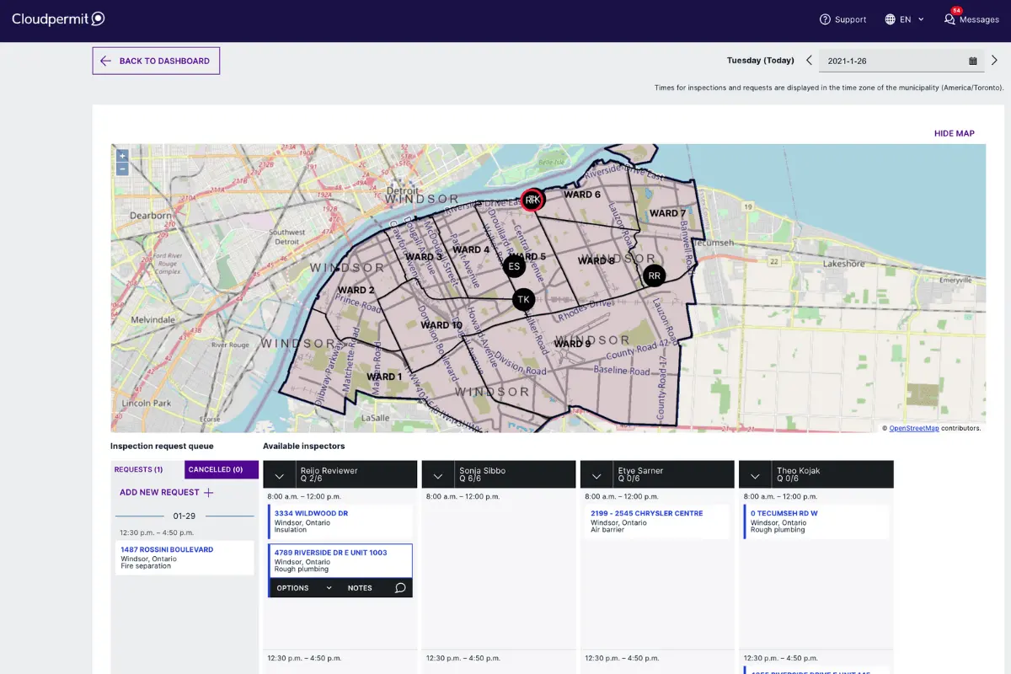
Task: Open 2199 - 2545 Chrysler Centre inspection
Action: 646,513
